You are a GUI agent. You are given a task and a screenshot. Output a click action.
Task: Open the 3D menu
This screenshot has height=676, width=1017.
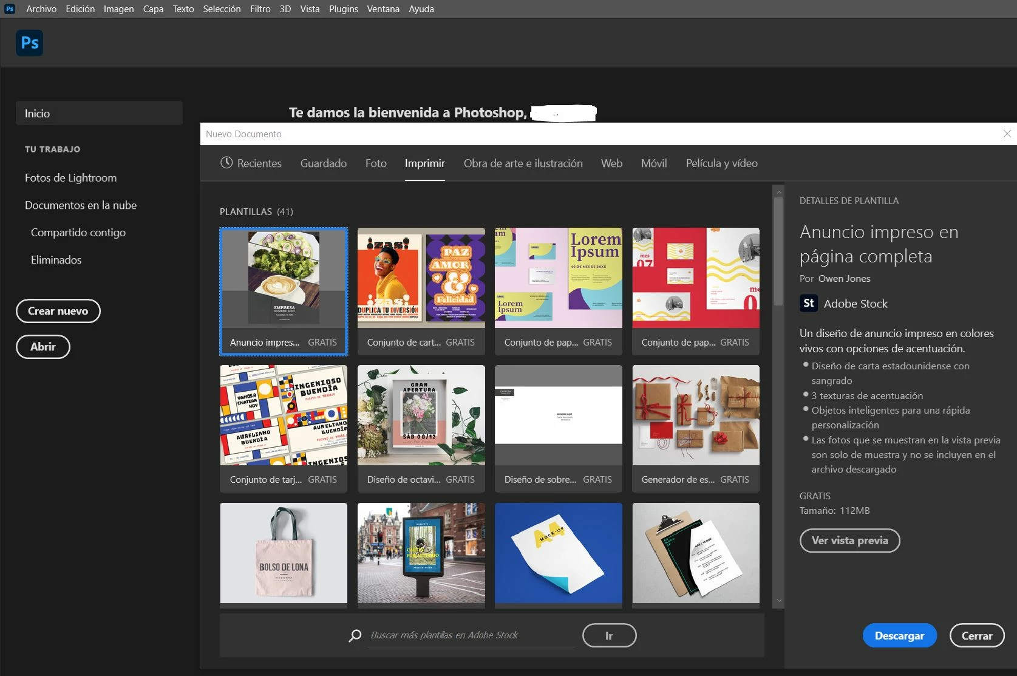tap(285, 9)
